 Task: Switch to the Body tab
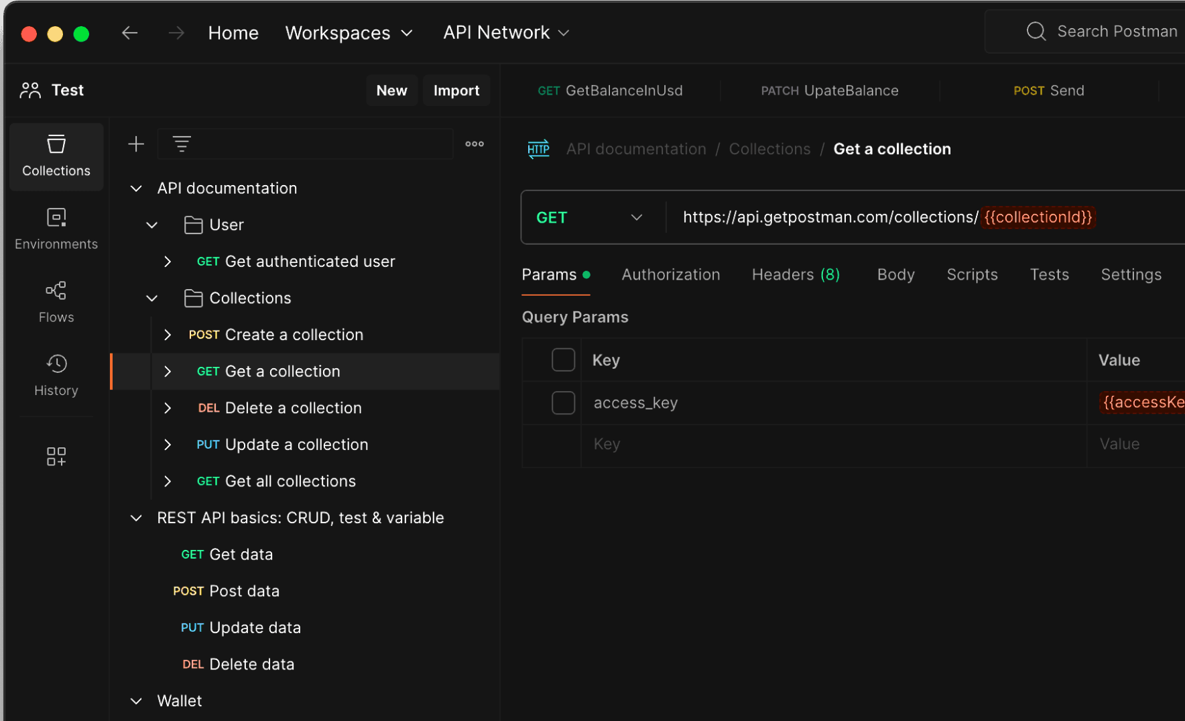895,274
